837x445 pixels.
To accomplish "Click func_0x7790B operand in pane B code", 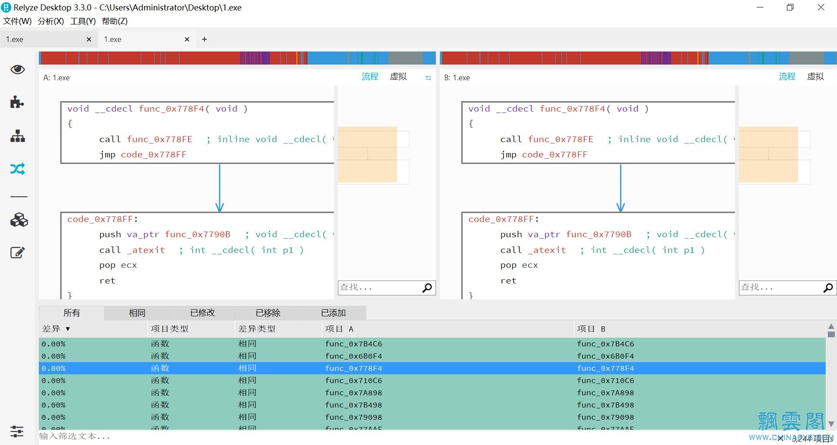I will [599, 234].
